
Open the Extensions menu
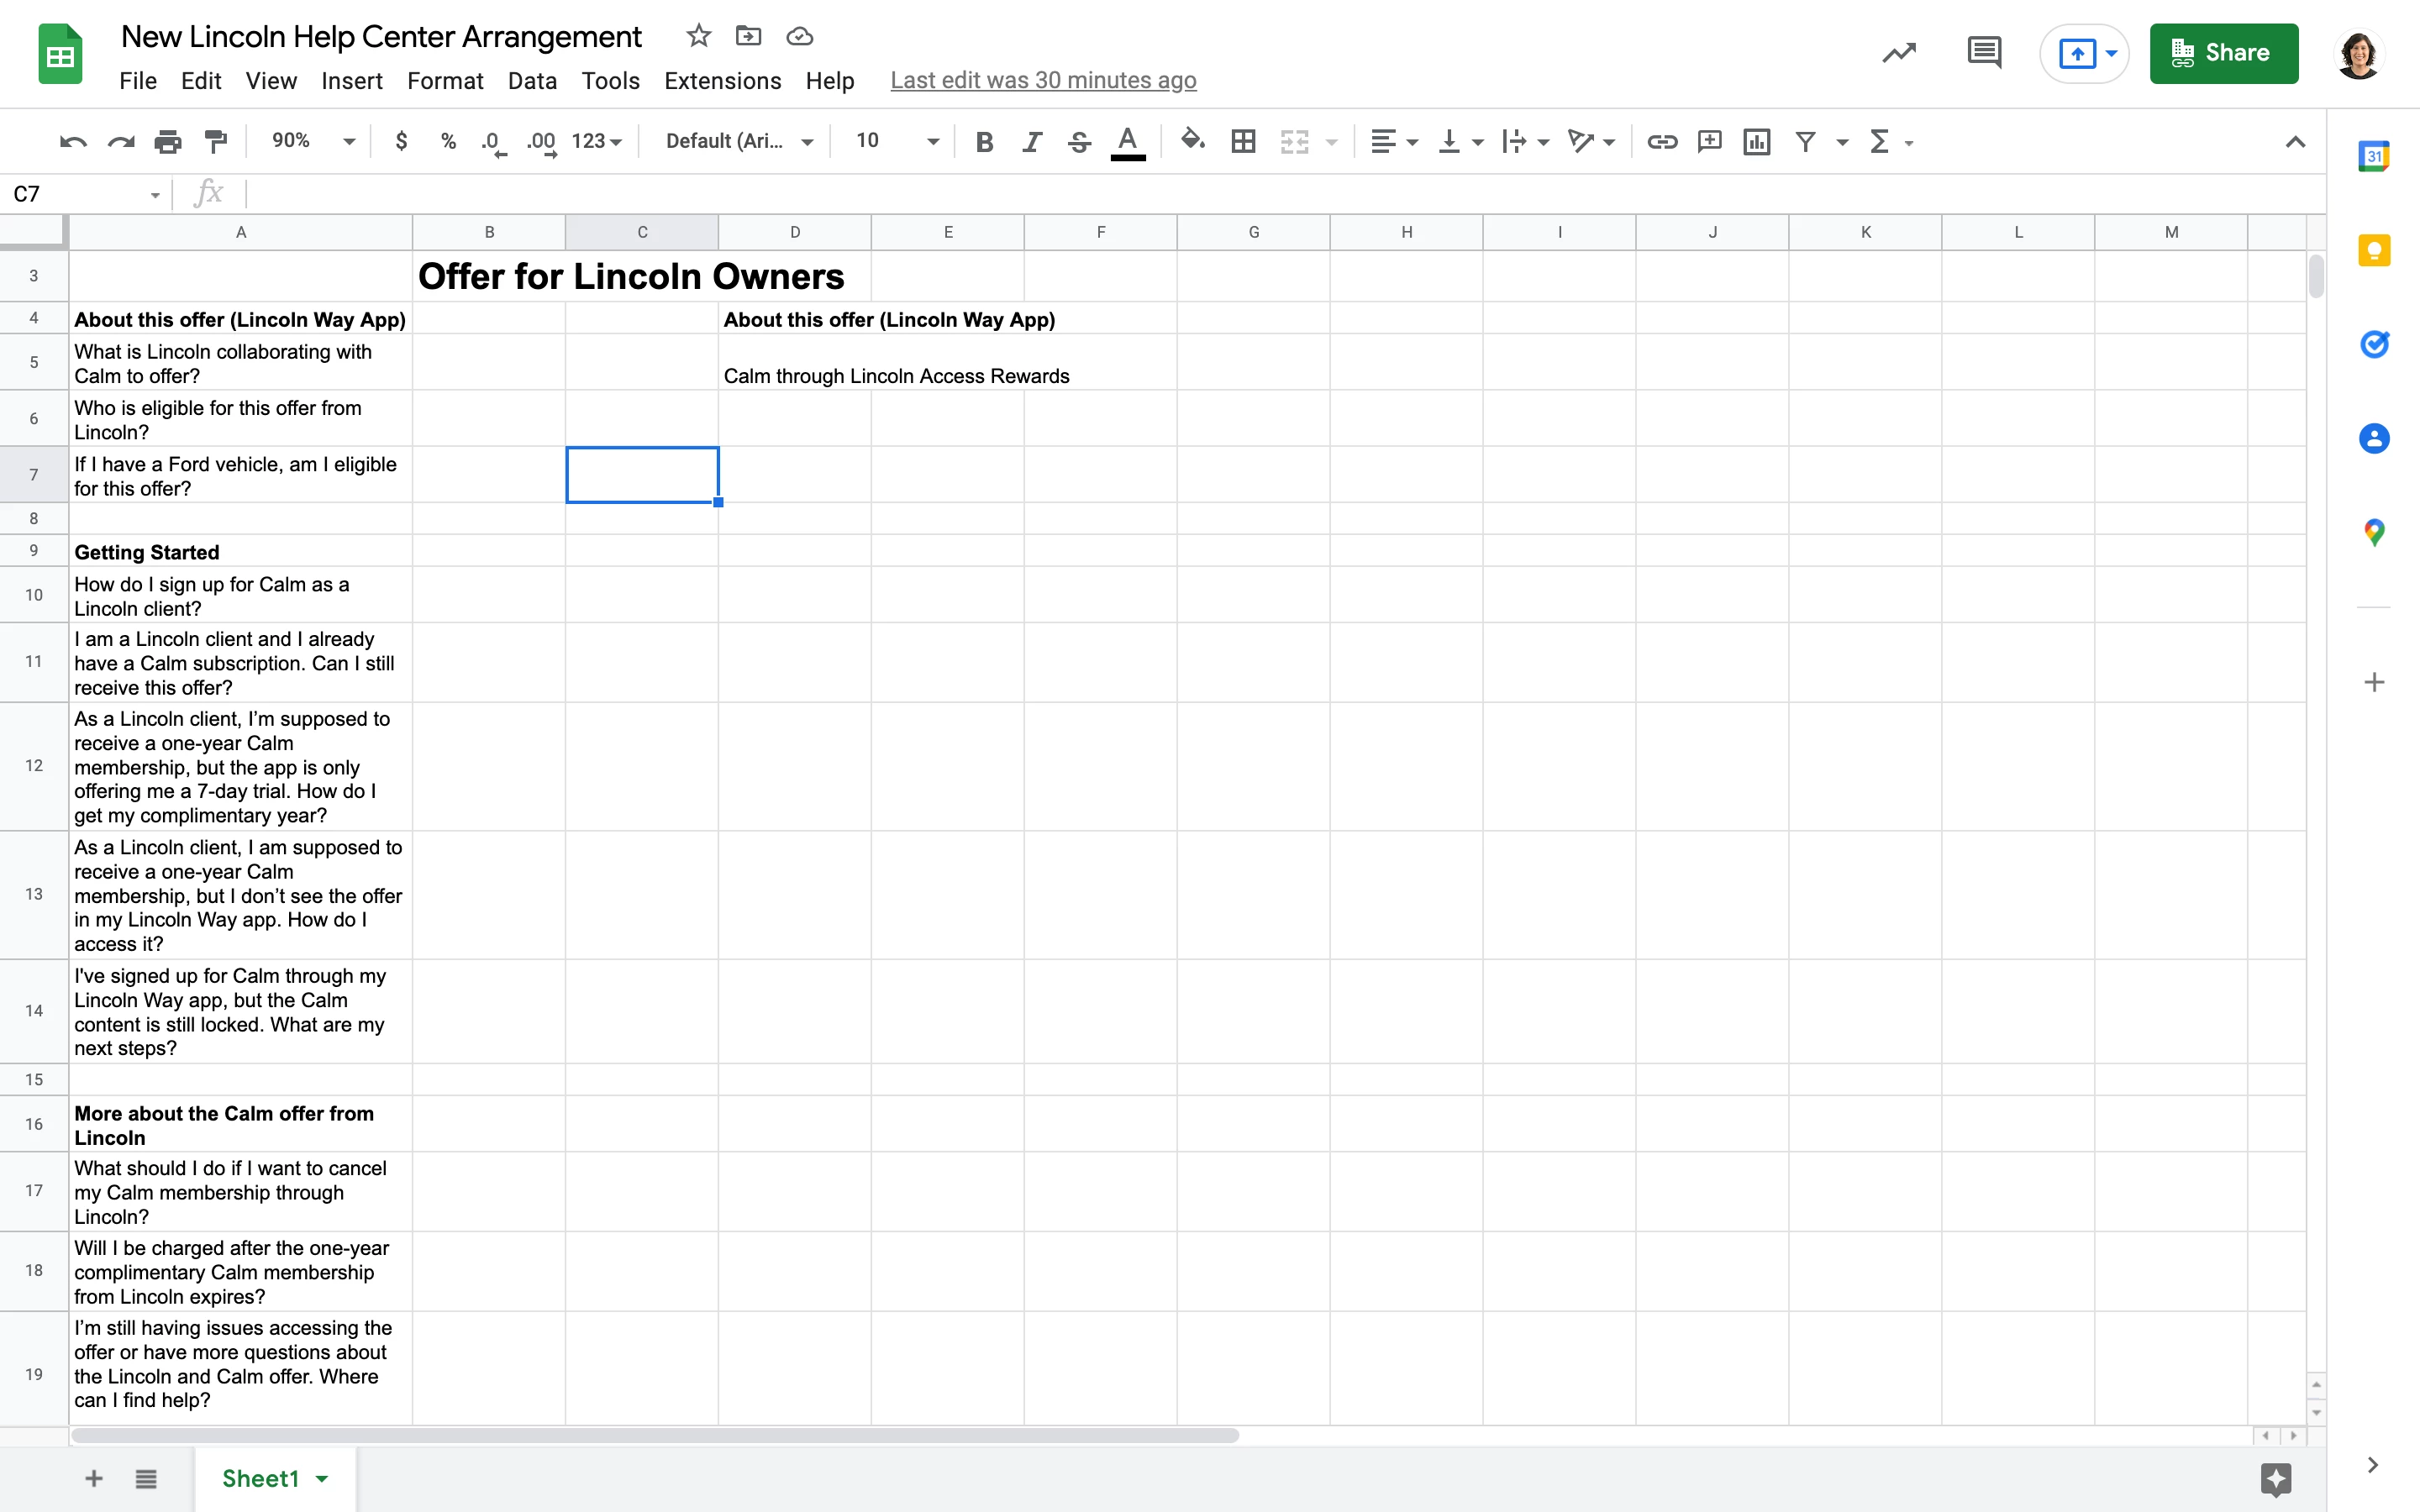pyautogui.click(x=722, y=81)
